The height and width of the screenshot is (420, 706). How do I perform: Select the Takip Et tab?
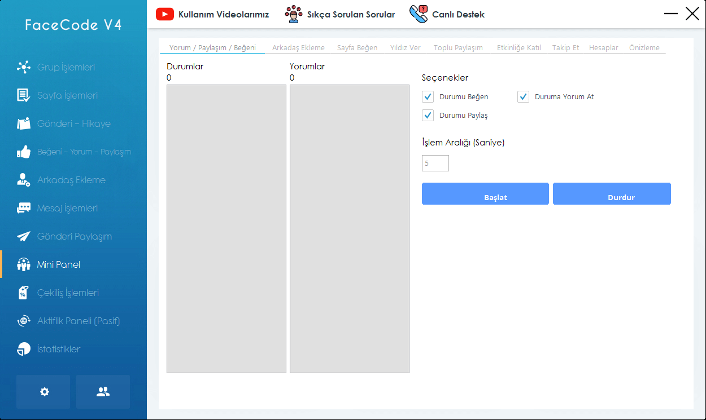(x=565, y=48)
